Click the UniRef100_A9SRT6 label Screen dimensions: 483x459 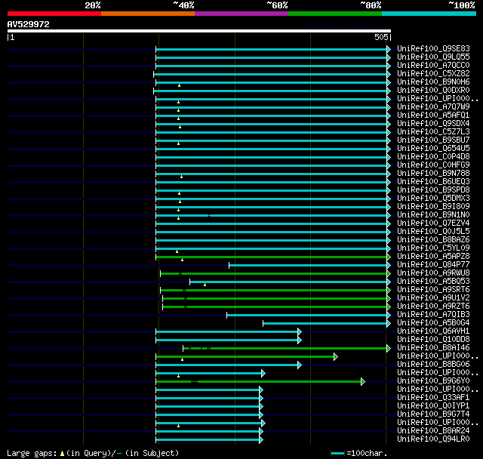click(433, 290)
